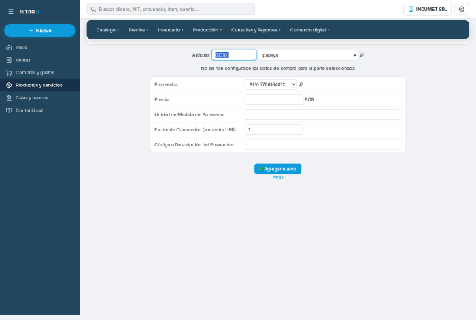Click the Contabilidad book icon

tap(9, 110)
